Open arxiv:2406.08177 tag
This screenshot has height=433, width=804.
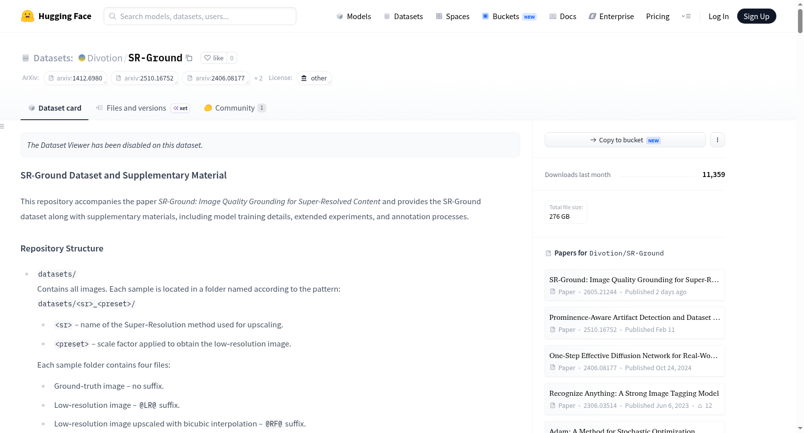(216, 78)
